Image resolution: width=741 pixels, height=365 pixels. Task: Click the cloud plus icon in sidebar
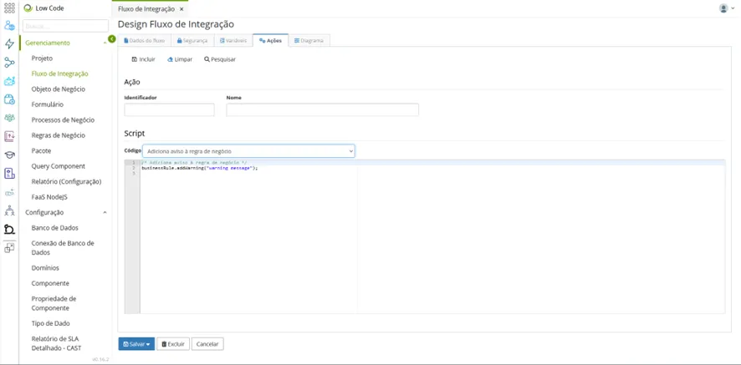pos(9,192)
